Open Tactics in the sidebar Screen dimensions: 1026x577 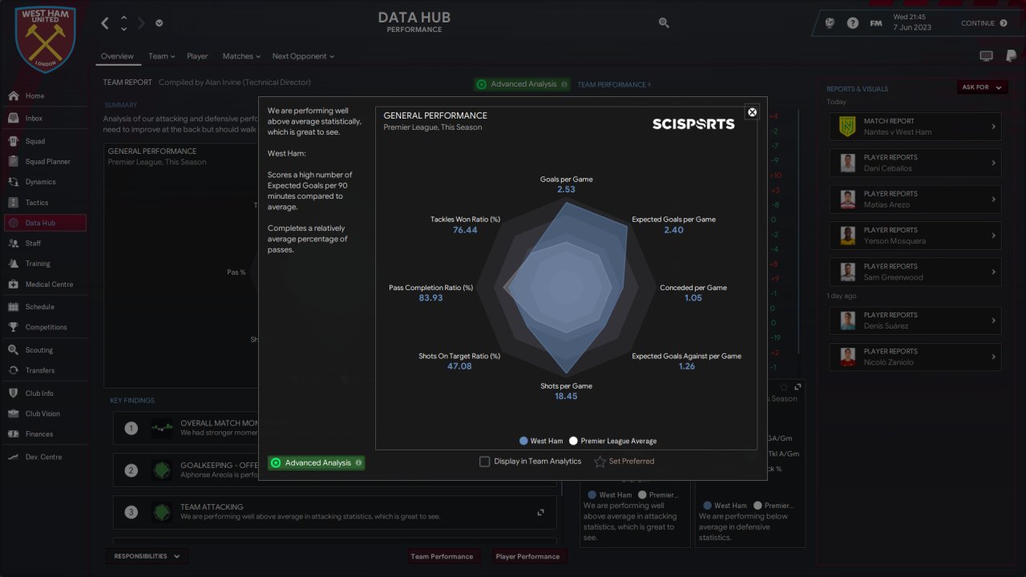click(44, 203)
